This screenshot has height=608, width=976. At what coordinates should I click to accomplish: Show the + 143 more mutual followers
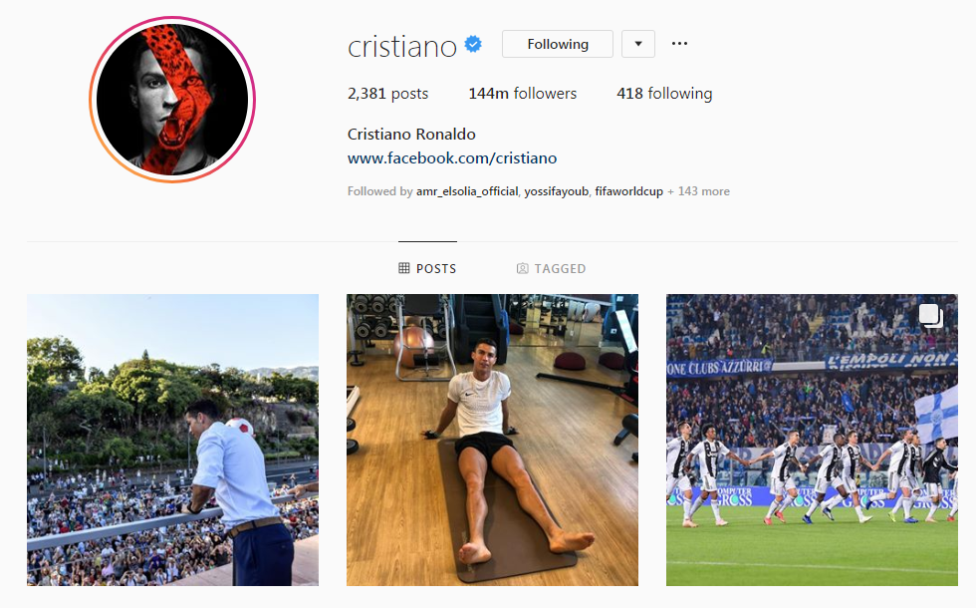pyautogui.click(x=698, y=191)
